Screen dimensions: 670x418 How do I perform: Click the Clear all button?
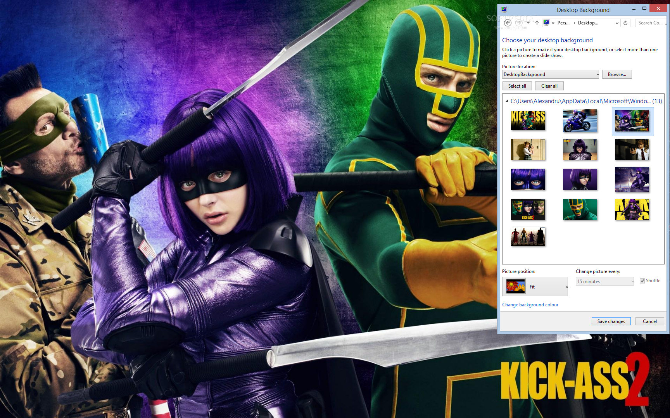(x=549, y=86)
